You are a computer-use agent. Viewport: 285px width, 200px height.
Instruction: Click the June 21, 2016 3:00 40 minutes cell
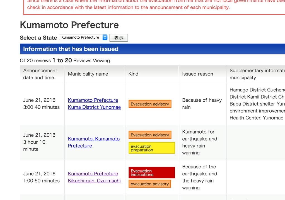pyautogui.click(x=41, y=104)
